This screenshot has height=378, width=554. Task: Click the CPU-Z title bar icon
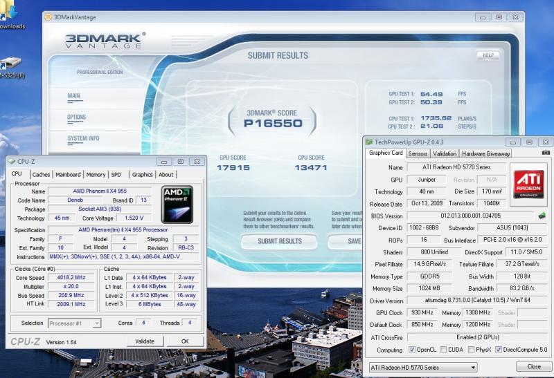pos(12,161)
